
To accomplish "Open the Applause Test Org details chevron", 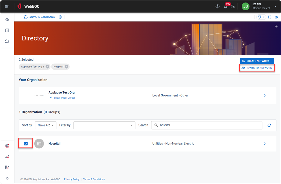I will pyautogui.click(x=265, y=96).
